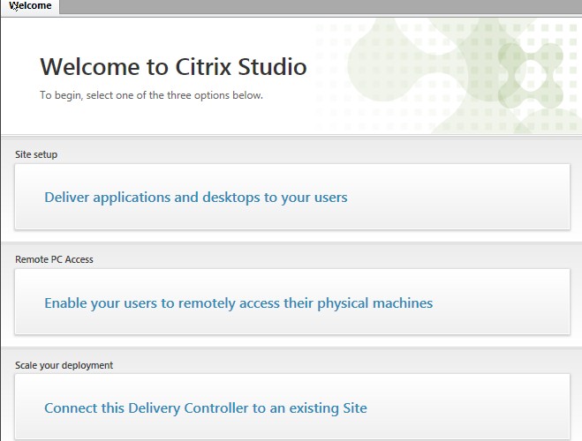The image size is (582, 441).
Task: Click the 'Scale your deployment' section label
Action: pyautogui.click(x=64, y=365)
